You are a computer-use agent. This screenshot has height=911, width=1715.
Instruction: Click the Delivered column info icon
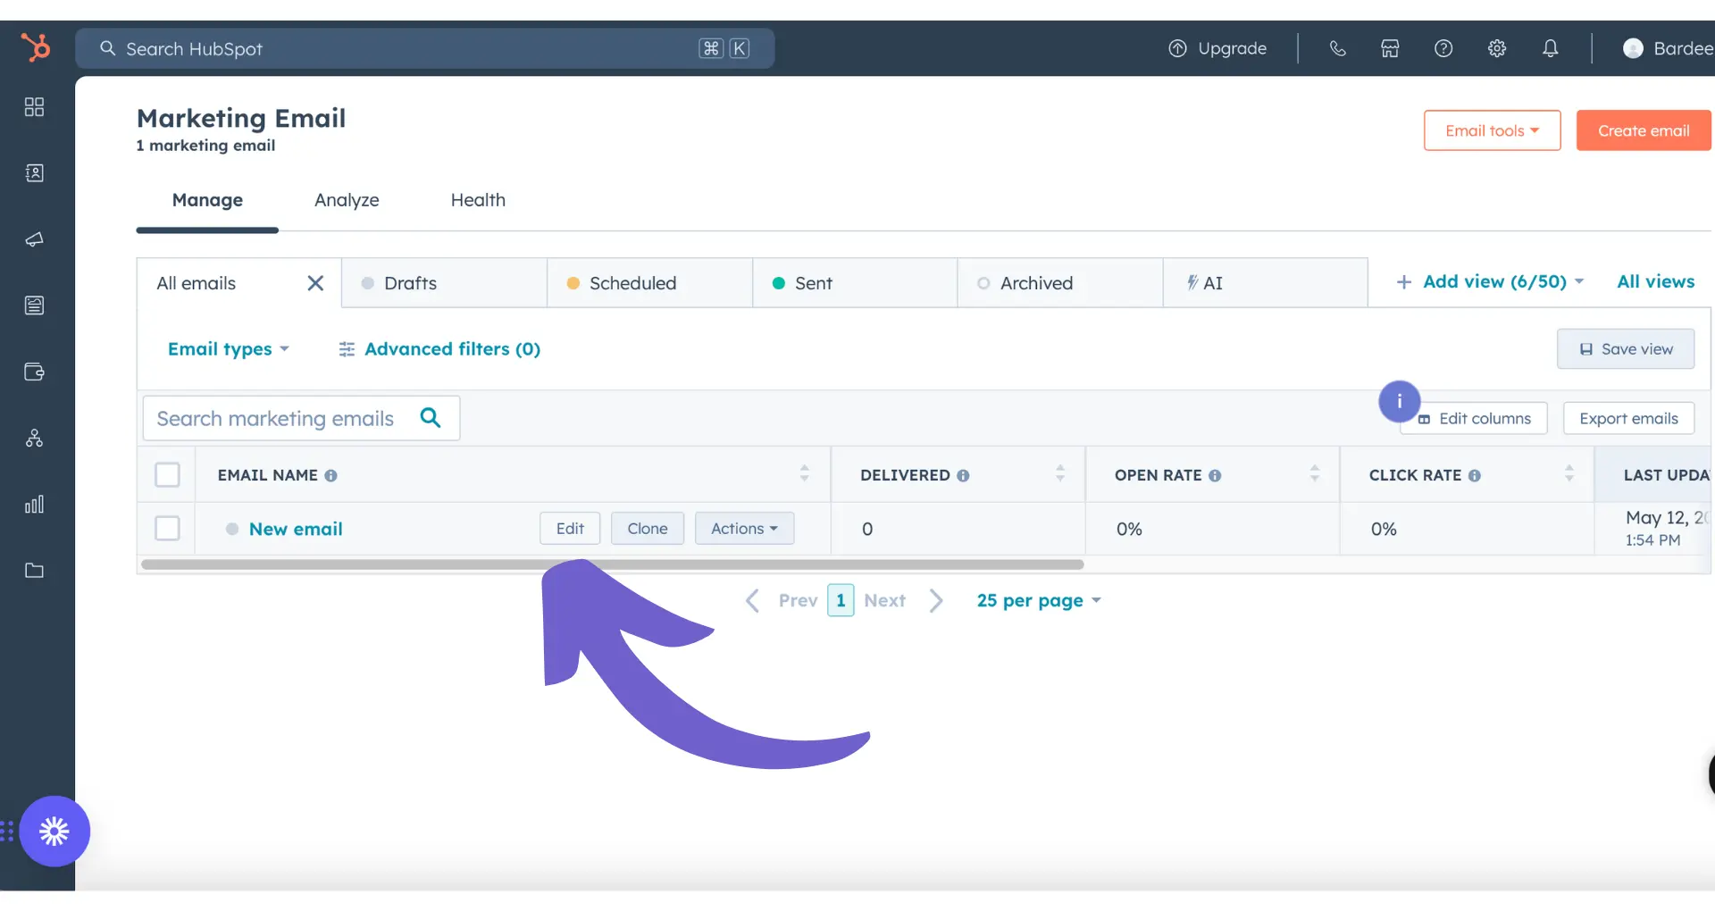(x=963, y=476)
